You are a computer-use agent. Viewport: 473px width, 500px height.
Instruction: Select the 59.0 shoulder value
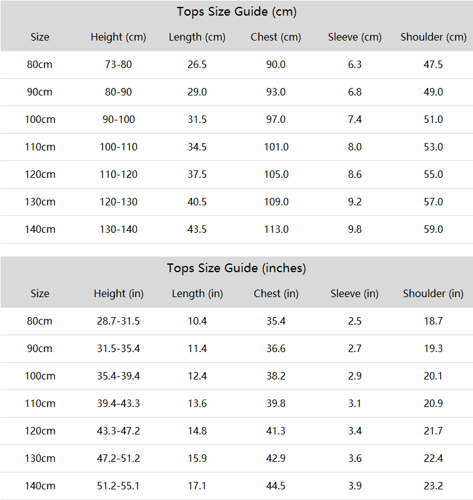(434, 229)
